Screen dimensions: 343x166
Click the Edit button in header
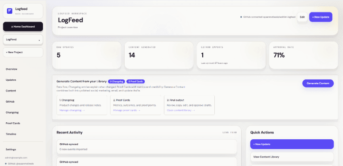point(302,17)
